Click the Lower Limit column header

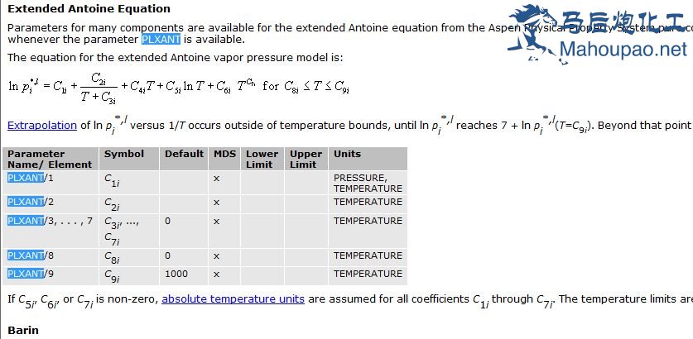[x=262, y=159]
